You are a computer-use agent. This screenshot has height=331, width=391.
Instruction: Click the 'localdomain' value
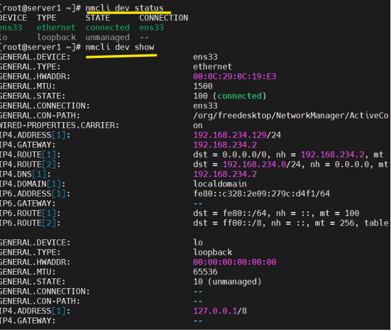click(220, 184)
